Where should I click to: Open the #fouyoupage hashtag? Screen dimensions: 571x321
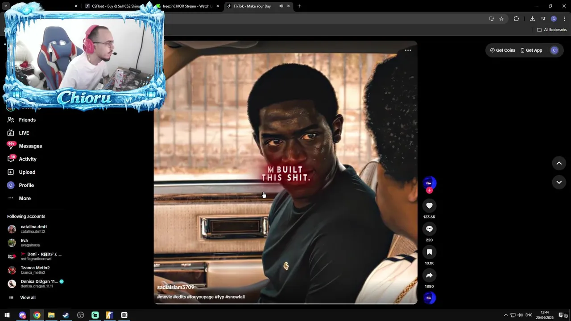click(200, 297)
